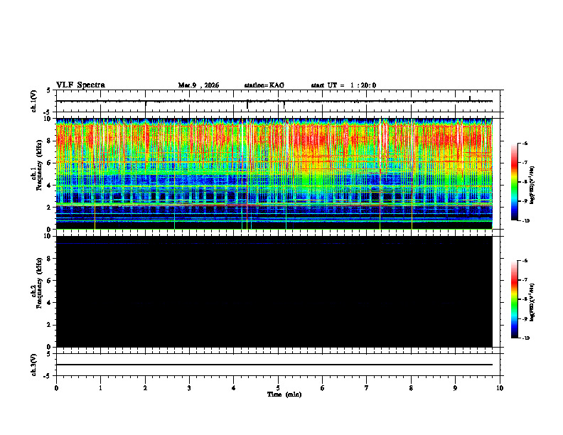563x435 pixels.
Task: Click the ch.1 spectrogram colorbar
Action: (515, 182)
